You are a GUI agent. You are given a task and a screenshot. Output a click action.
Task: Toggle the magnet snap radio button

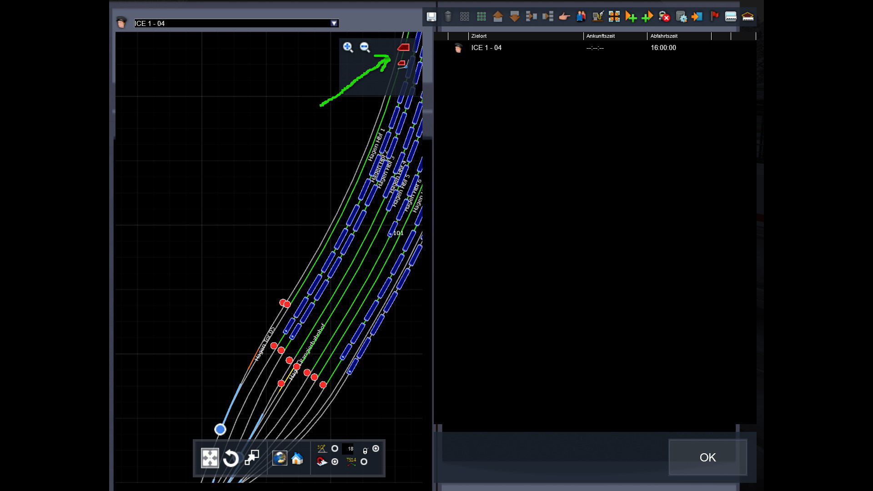point(335,462)
